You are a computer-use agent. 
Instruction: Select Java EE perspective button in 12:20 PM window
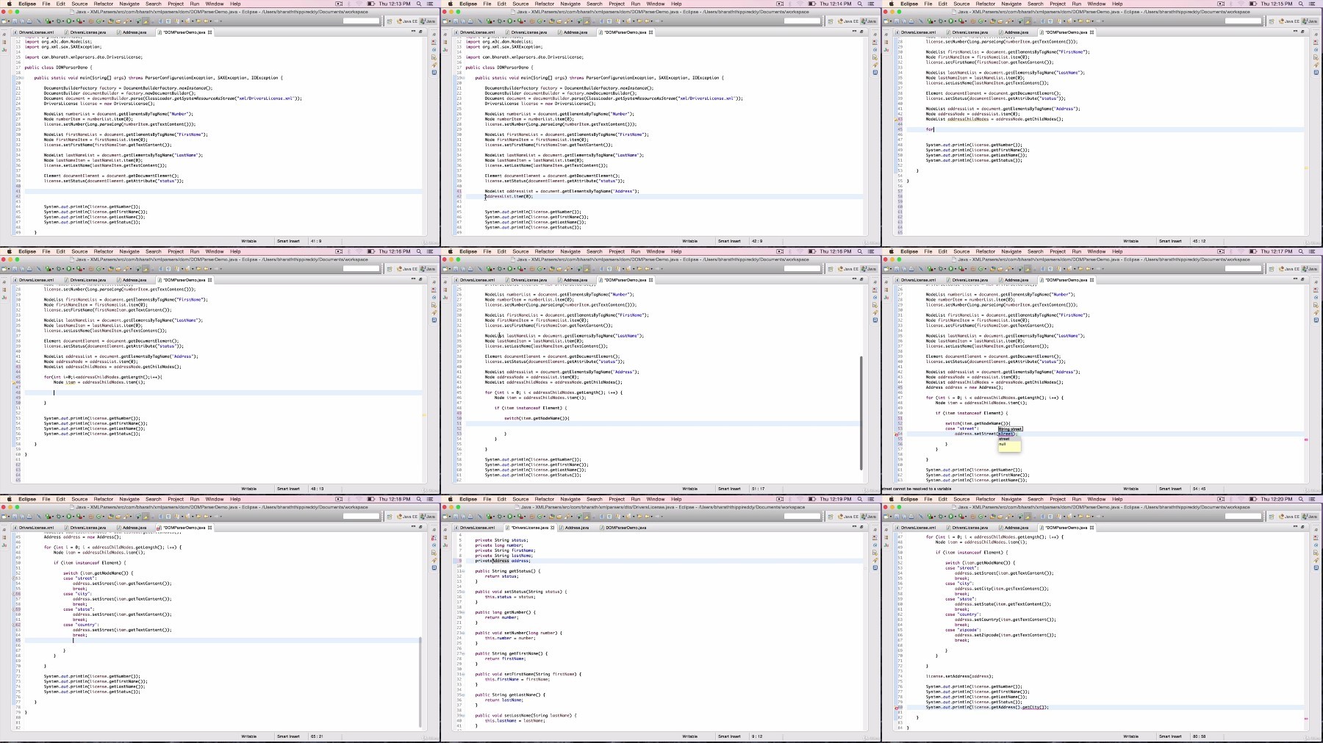[x=1289, y=517]
